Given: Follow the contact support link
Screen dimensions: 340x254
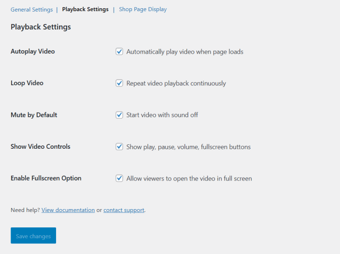Looking at the screenshot, I should click(124, 210).
